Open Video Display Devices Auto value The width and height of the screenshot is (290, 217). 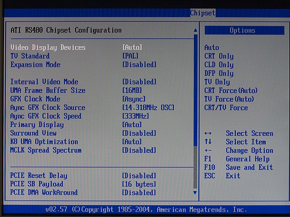132,47
